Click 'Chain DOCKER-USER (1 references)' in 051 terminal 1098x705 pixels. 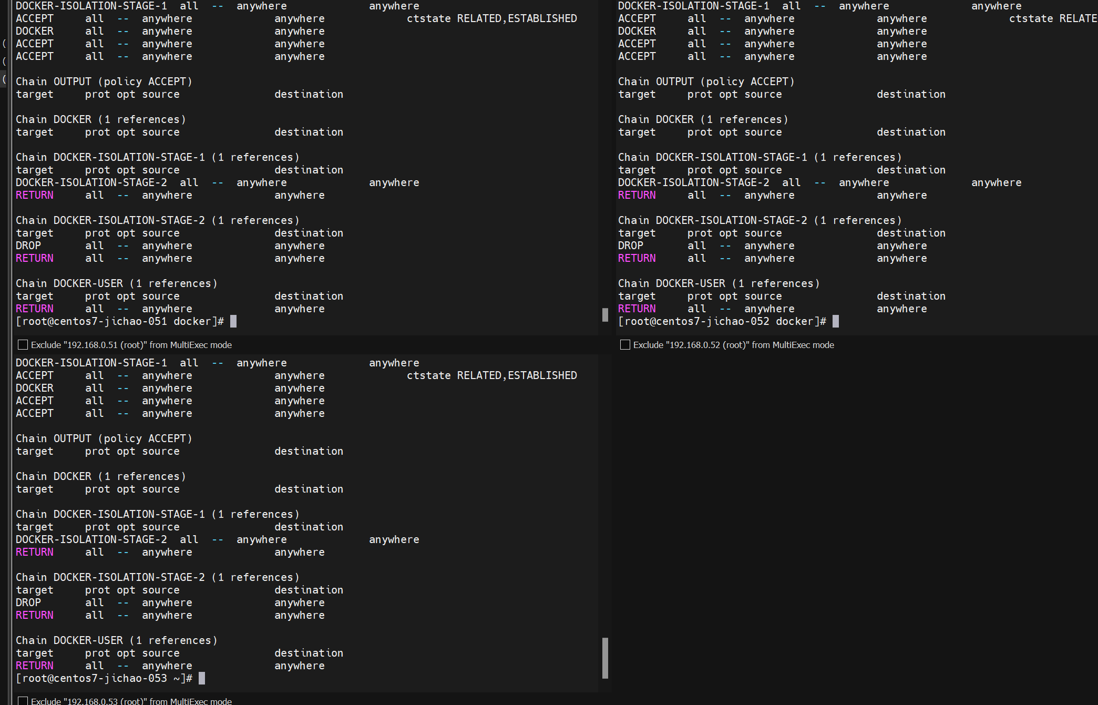[117, 283]
